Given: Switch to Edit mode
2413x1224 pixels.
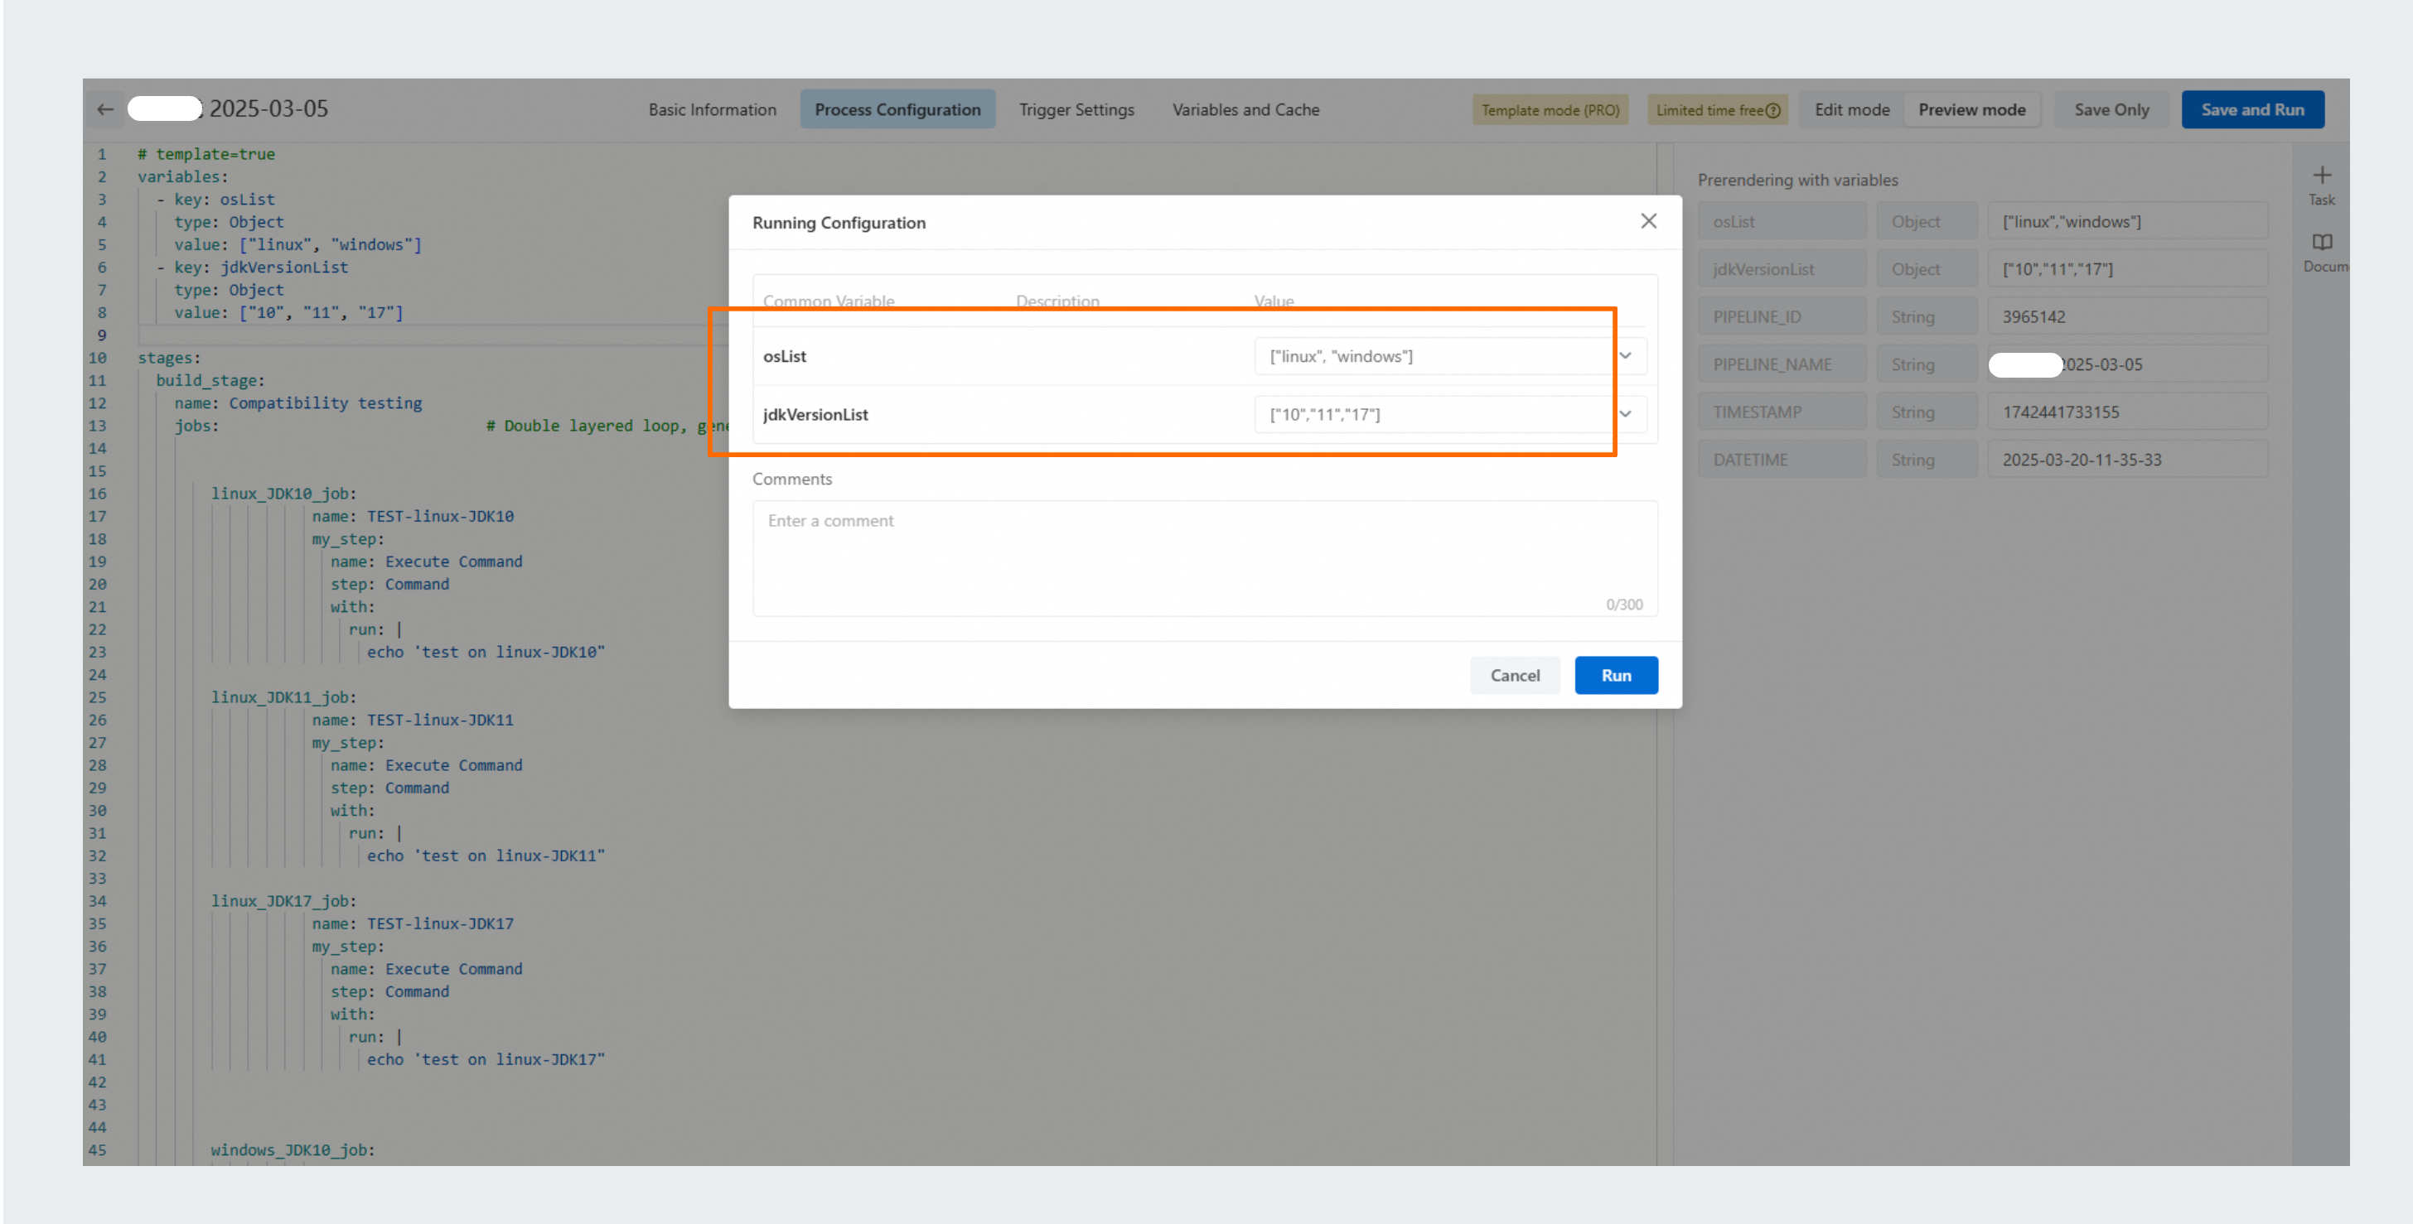Looking at the screenshot, I should (1852, 109).
